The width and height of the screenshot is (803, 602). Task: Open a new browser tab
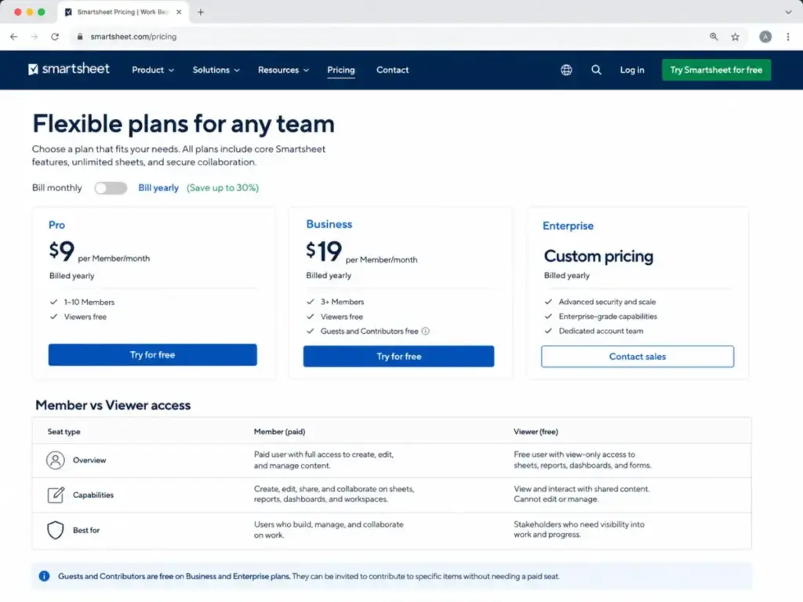click(201, 12)
